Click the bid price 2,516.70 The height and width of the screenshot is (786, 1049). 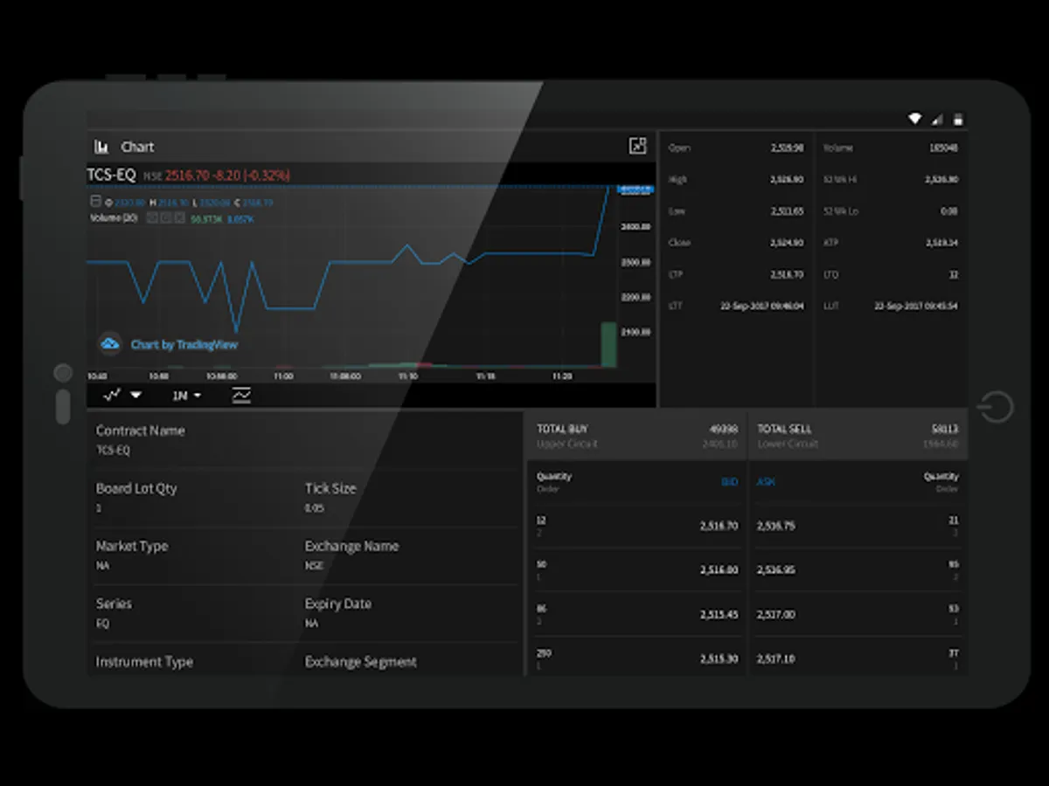pos(719,527)
